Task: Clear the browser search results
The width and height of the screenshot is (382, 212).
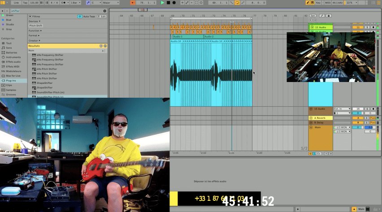Action: (x=101, y=46)
